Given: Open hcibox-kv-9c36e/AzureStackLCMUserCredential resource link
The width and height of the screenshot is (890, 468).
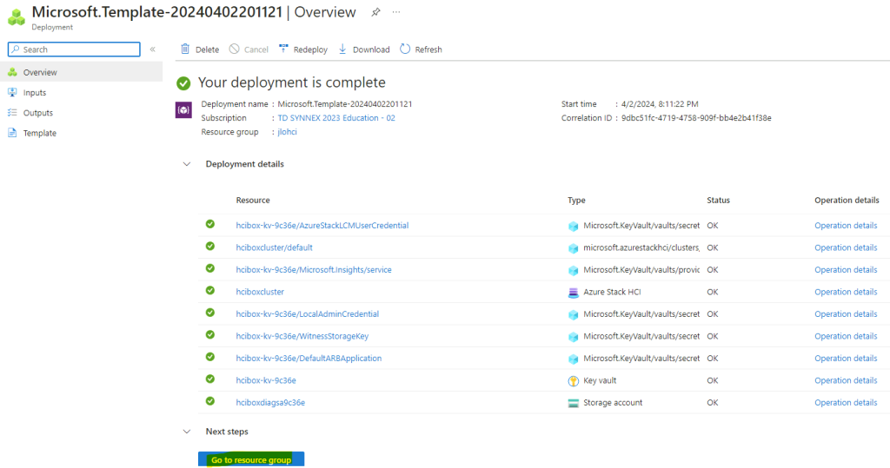Looking at the screenshot, I should coord(322,225).
